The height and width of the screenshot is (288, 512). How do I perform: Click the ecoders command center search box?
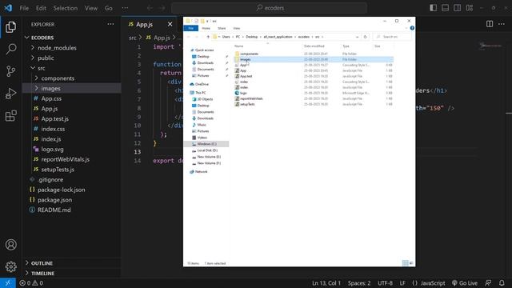269,8
